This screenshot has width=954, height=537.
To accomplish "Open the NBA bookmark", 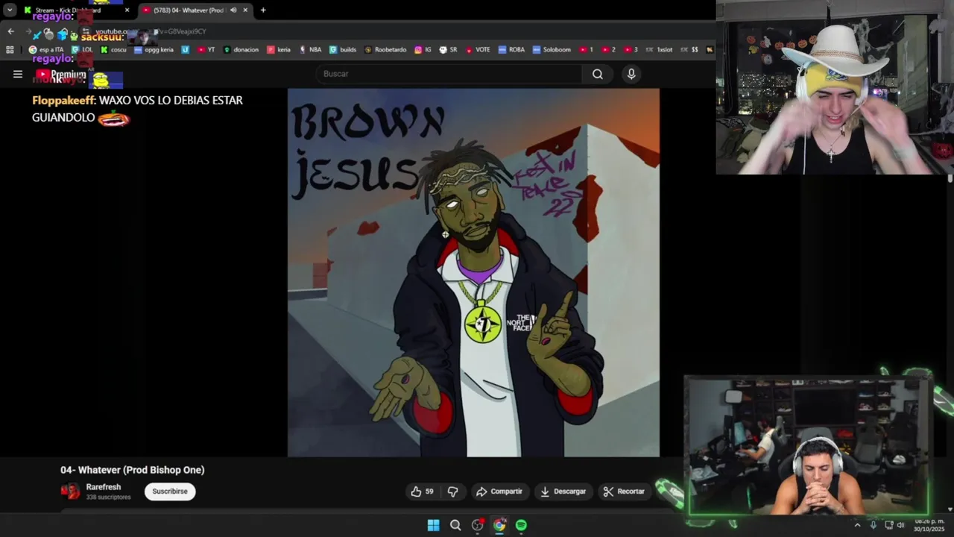I will click(x=310, y=50).
